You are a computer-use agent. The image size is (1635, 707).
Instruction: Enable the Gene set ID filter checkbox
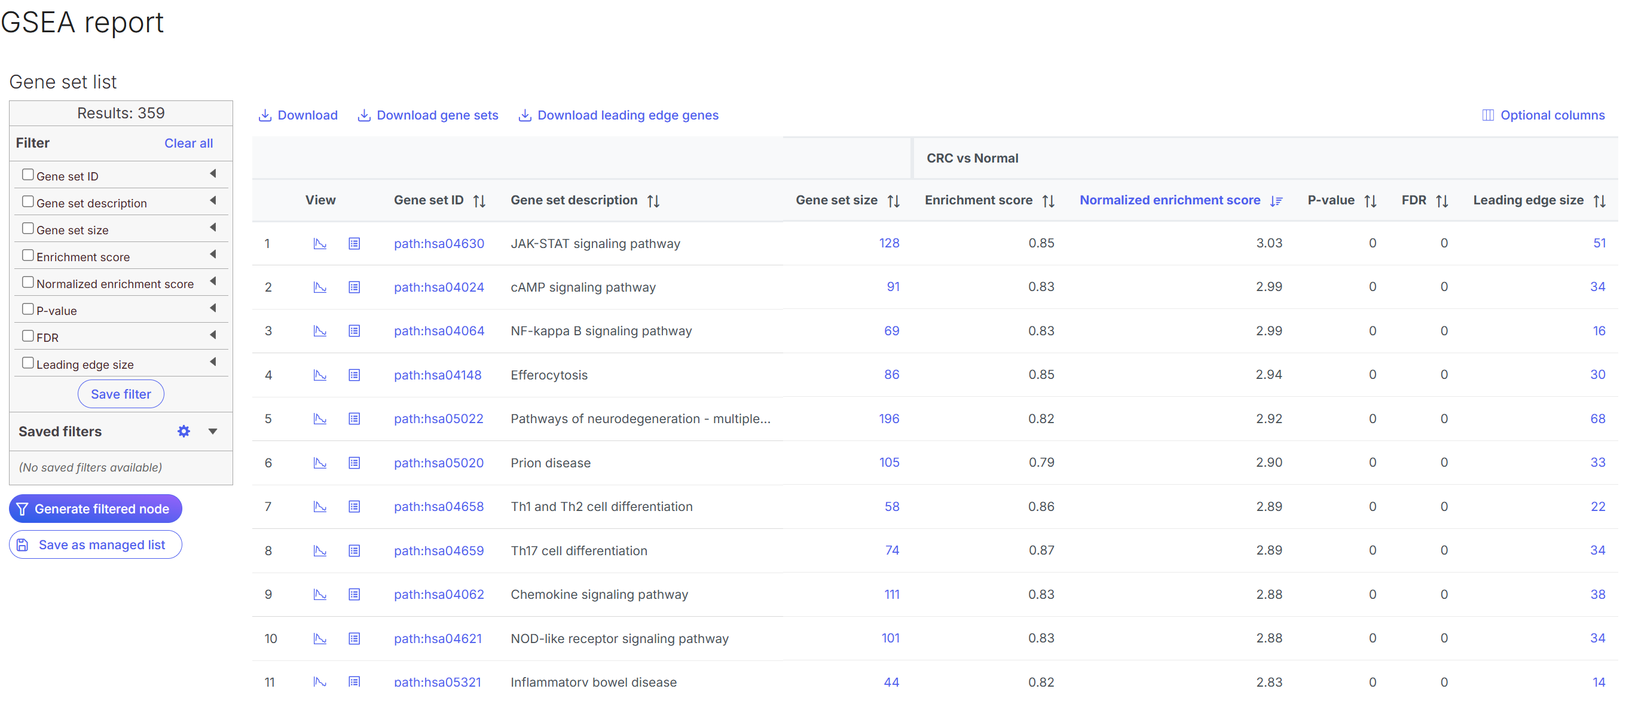[28, 175]
